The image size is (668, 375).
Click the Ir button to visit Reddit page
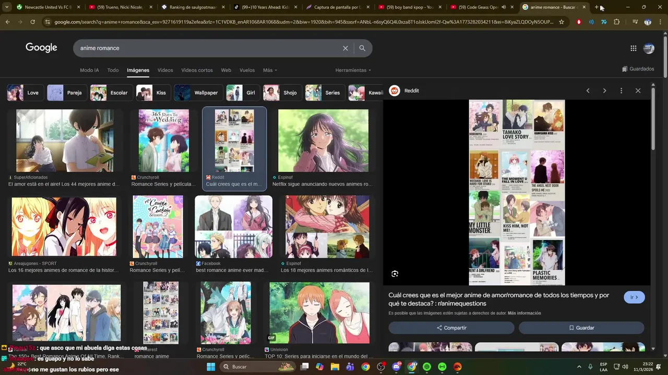coord(634,297)
